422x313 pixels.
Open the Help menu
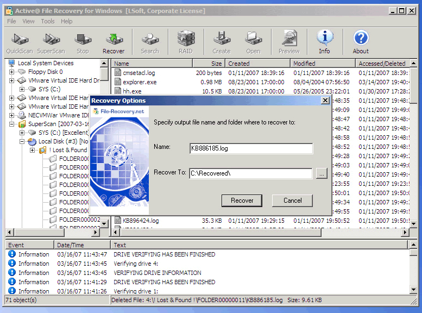click(66, 21)
